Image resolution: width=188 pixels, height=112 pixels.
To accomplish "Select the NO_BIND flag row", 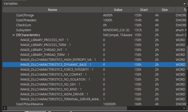I will pos(95,89).
